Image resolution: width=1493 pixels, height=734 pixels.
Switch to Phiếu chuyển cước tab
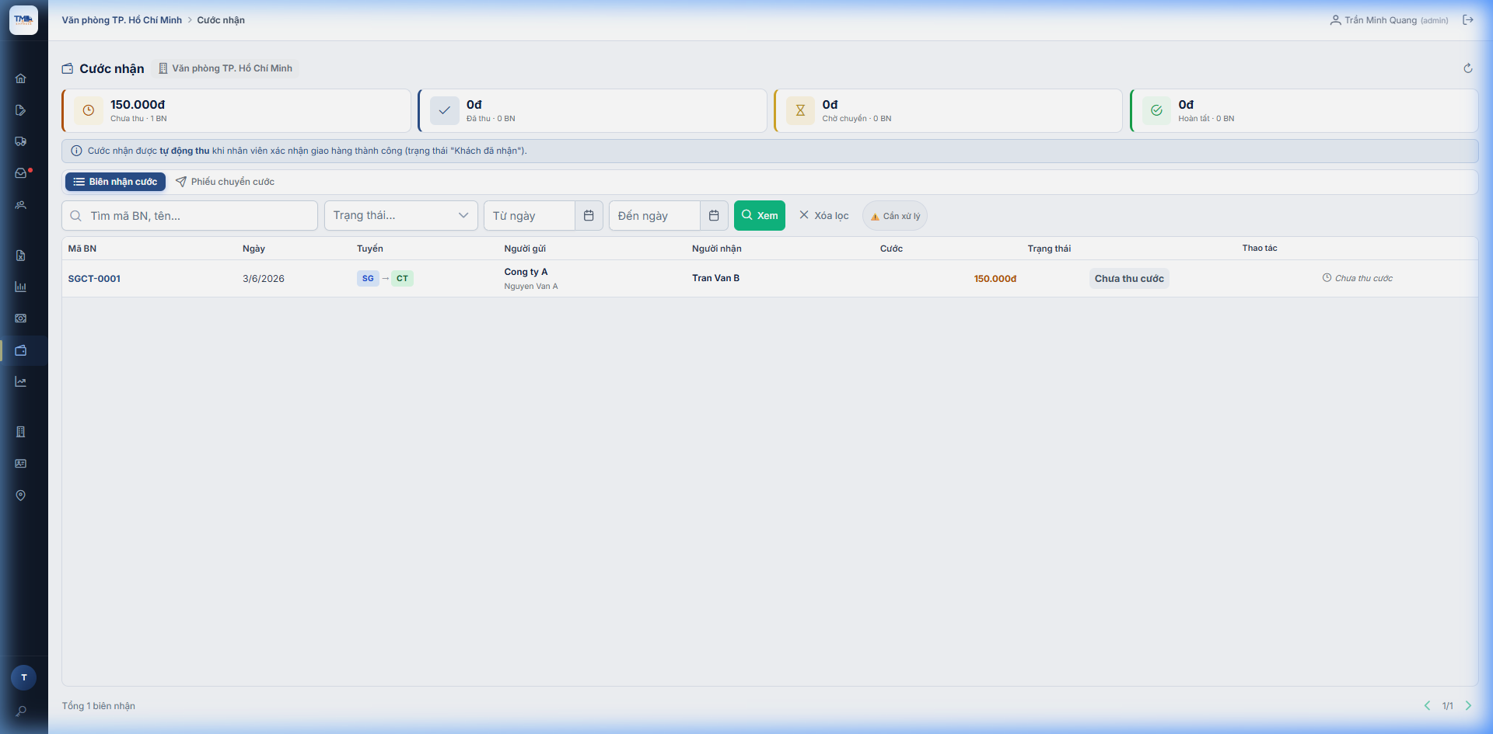click(x=225, y=182)
